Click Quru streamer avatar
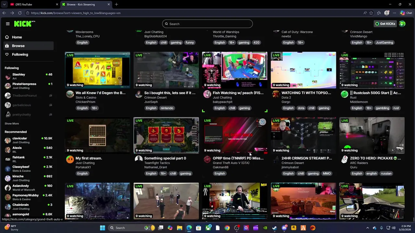Image resolution: width=415 pixels, height=233 pixels. coord(345,160)
